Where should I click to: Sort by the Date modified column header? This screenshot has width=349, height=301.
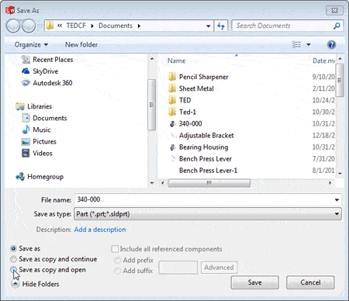[323, 61]
